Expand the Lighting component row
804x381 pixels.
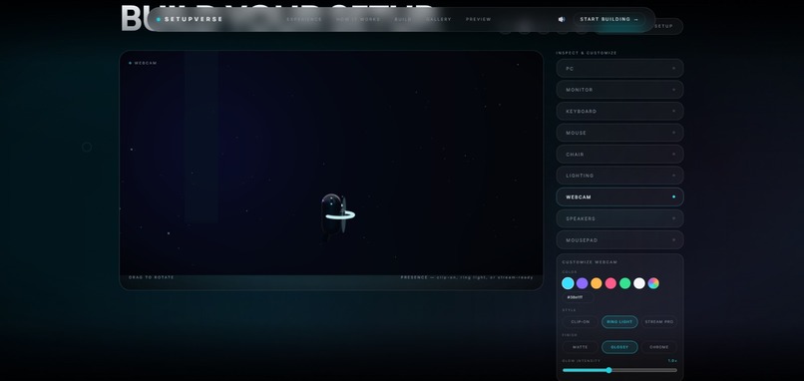pos(619,176)
